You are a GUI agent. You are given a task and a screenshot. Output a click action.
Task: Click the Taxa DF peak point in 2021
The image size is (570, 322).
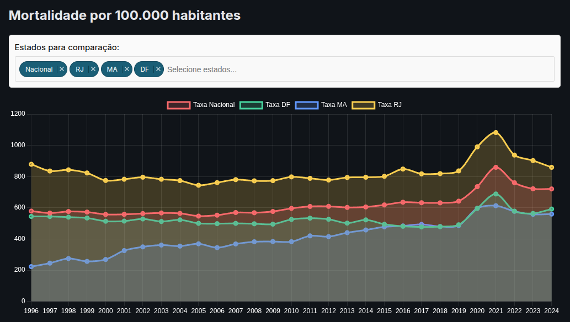click(496, 194)
